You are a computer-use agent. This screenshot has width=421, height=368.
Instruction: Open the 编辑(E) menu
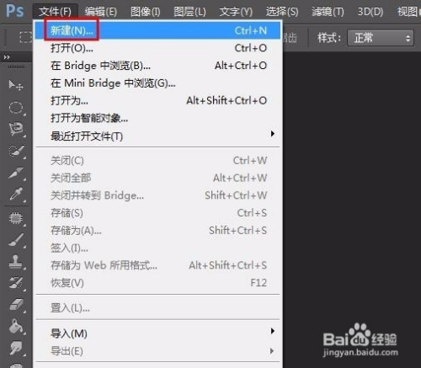pyautogui.click(x=101, y=12)
